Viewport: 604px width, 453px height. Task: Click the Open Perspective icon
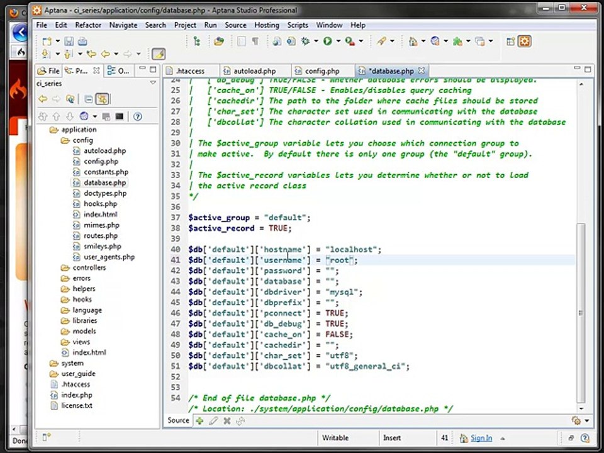pos(511,42)
